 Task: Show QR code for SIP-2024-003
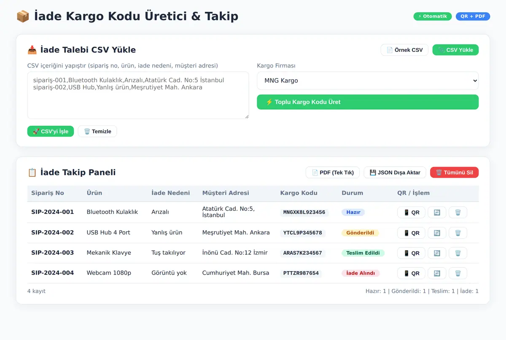tap(411, 253)
